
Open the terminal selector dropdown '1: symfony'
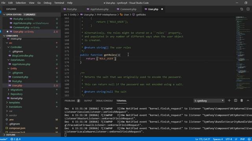[209, 101]
